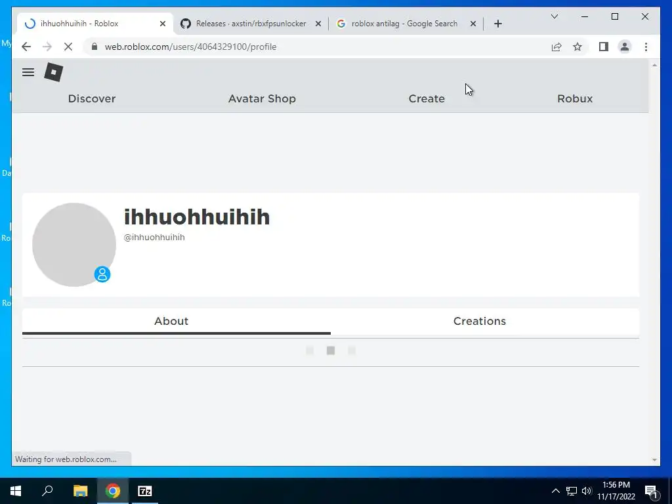Click the browser forward arrow

(x=47, y=47)
